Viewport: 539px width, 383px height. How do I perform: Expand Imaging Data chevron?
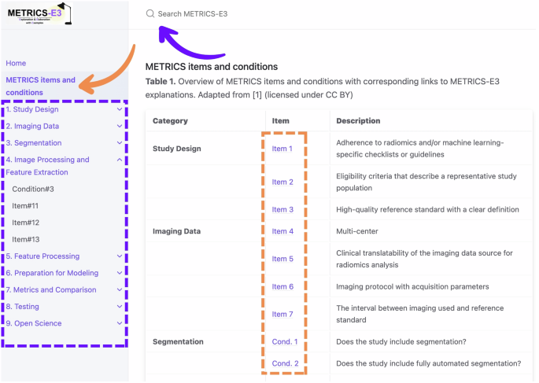[x=120, y=126]
